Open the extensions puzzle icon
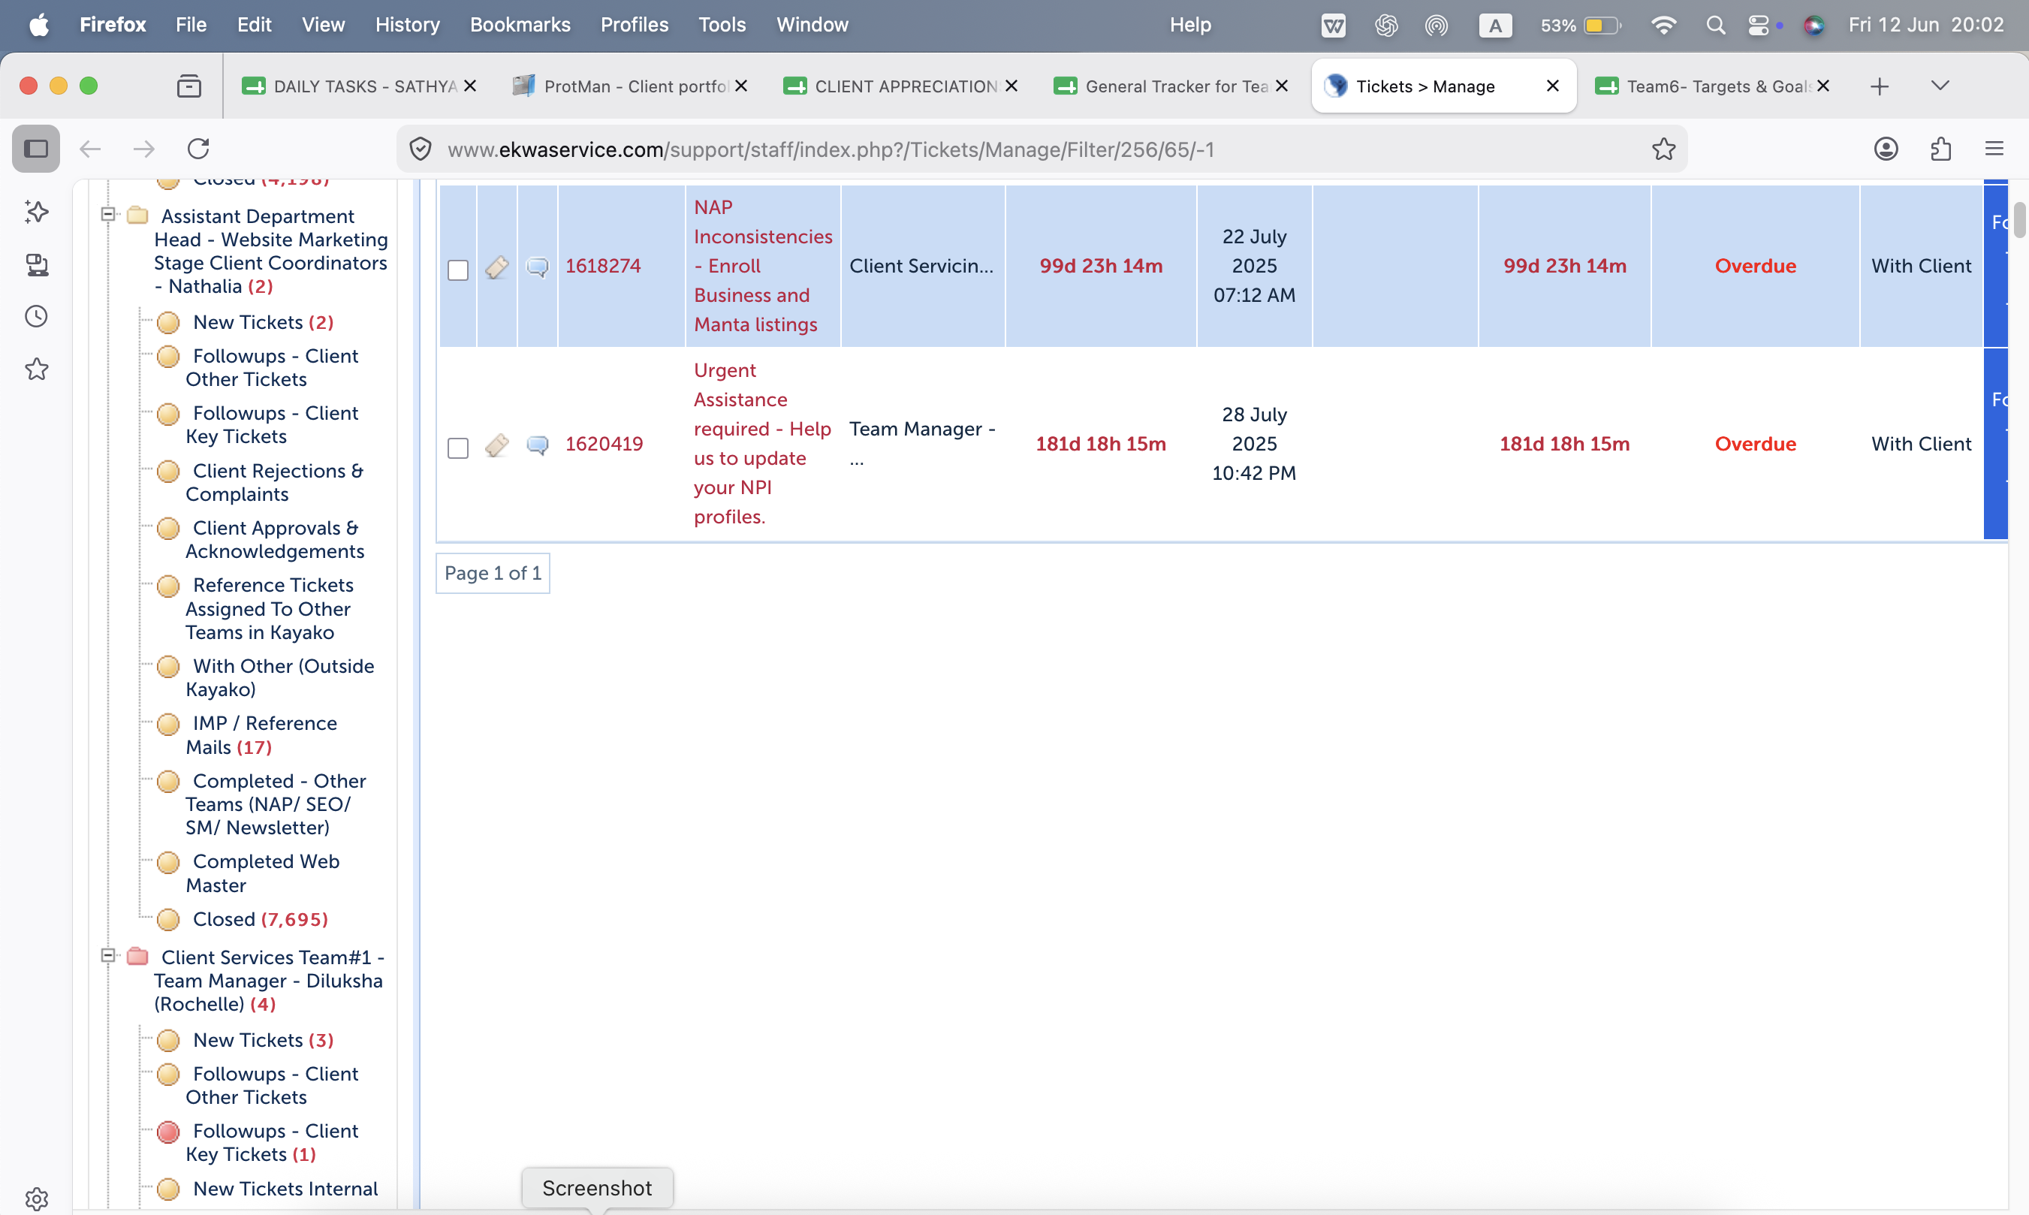This screenshot has width=2029, height=1215. (1940, 149)
